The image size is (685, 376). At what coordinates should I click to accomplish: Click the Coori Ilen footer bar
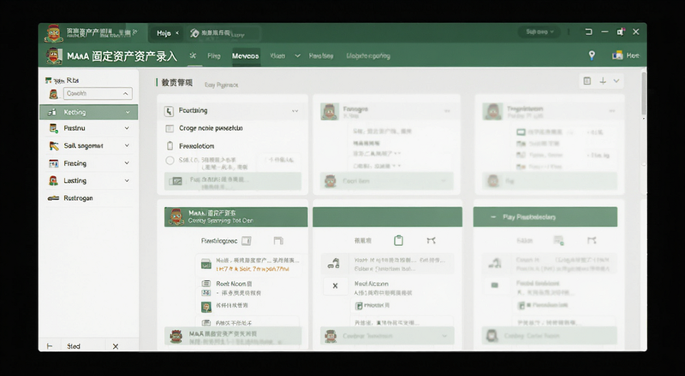click(387, 180)
